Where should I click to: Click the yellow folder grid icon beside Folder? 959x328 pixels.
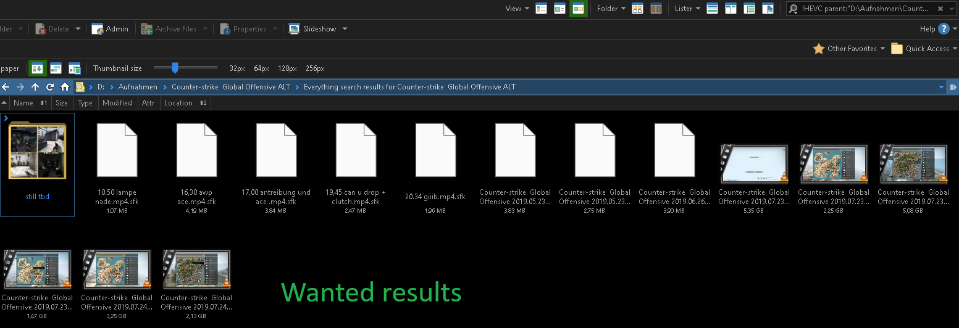coord(638,9)
